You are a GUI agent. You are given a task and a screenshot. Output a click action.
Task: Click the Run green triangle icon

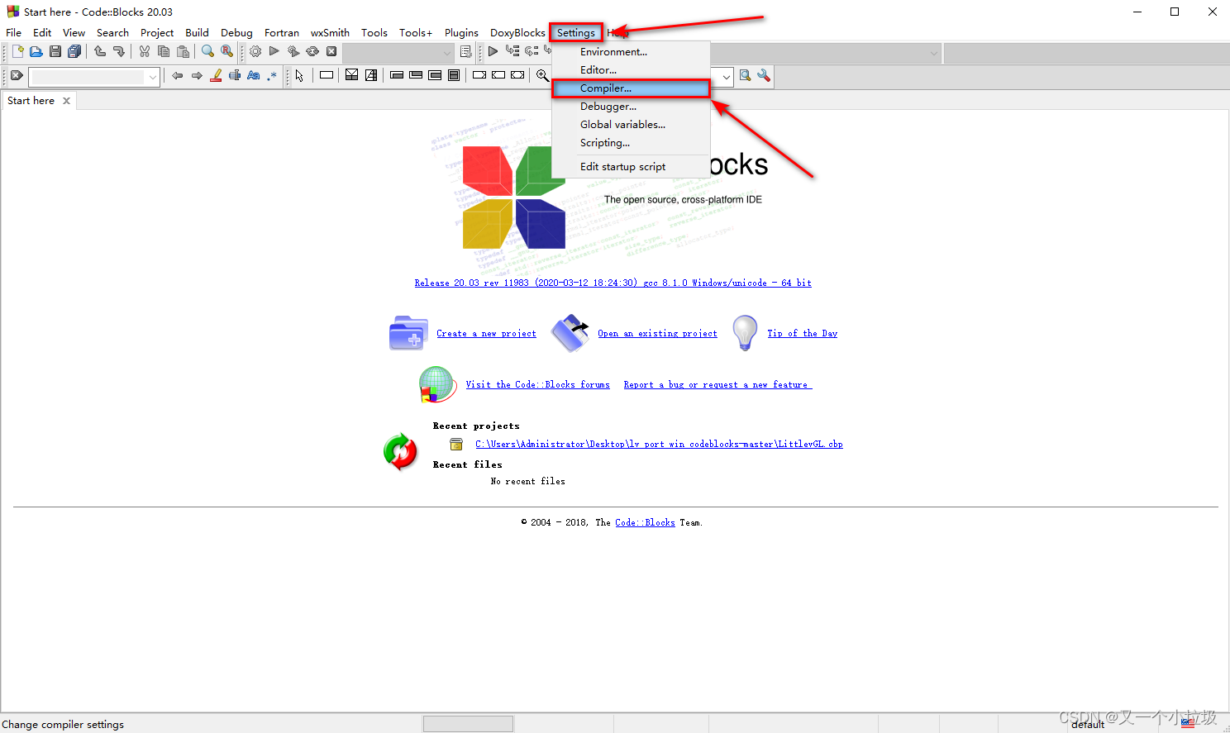click(x=274, y=51)
